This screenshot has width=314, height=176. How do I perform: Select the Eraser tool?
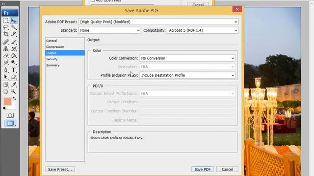click(x=6, y=55)
